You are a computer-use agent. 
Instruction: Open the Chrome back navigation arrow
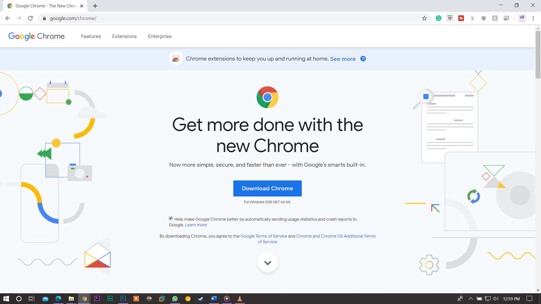7,18
